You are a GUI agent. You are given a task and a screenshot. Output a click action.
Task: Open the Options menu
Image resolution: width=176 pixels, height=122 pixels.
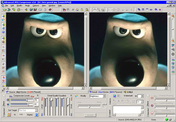click(36, 6)
